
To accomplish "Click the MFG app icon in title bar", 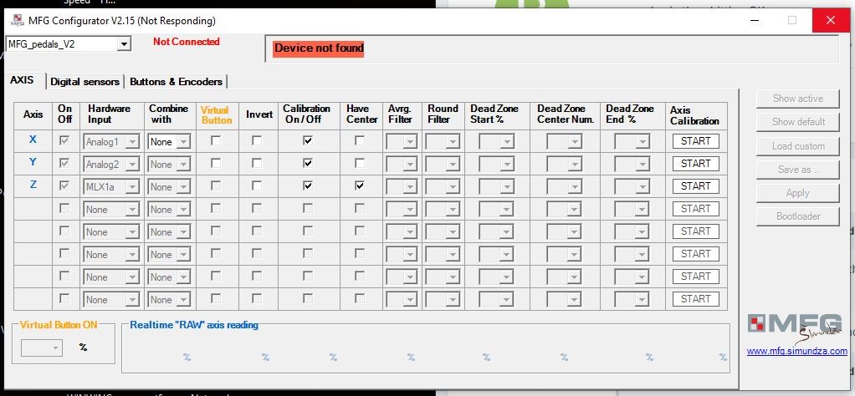I will point(18,21).
